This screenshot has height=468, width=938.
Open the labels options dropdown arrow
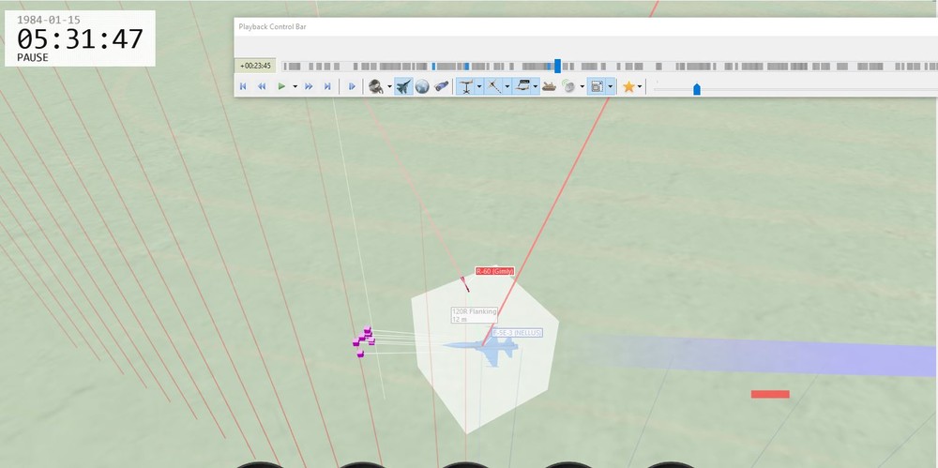[x=536, y=87]
